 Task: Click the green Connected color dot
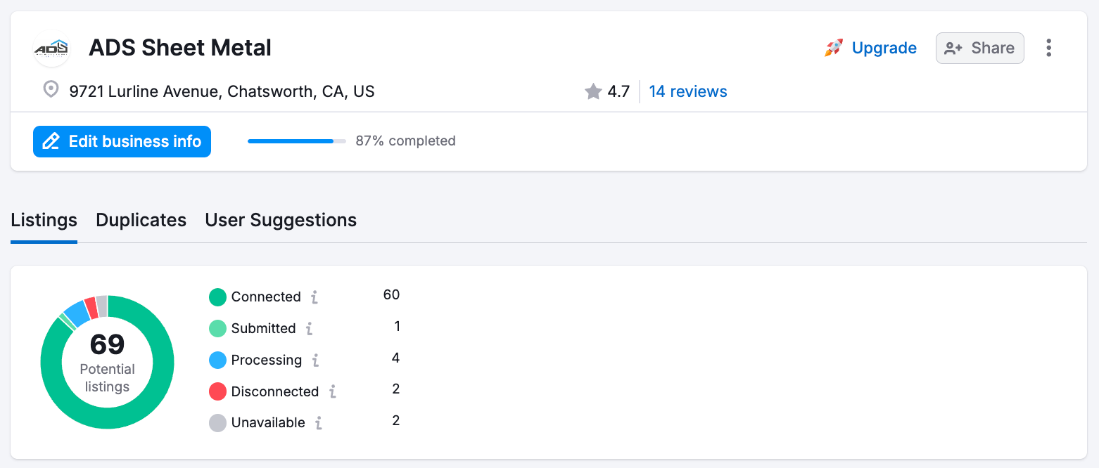pyautogui.click(x=217, y=297)
